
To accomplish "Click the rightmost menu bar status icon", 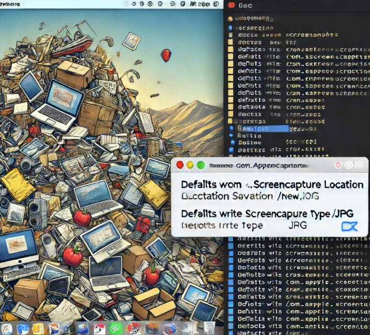I will click(216, 4).
